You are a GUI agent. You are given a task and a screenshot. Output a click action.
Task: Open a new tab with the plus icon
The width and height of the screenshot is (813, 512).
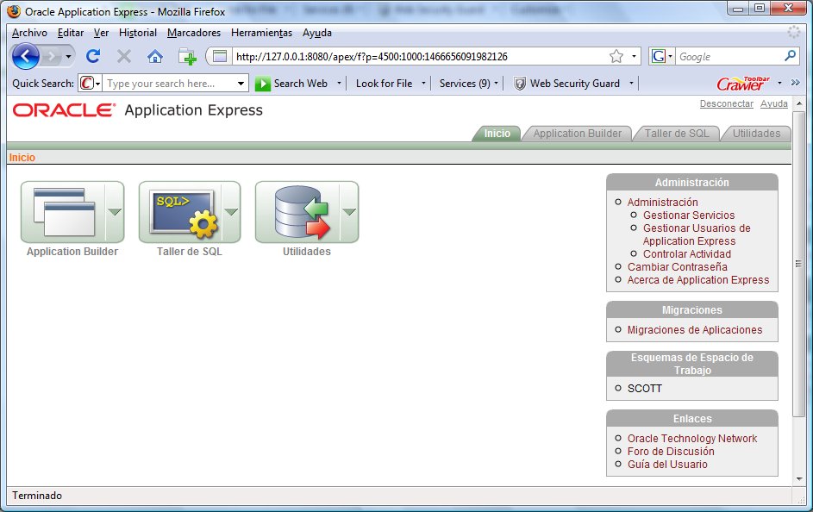point(187,56)
